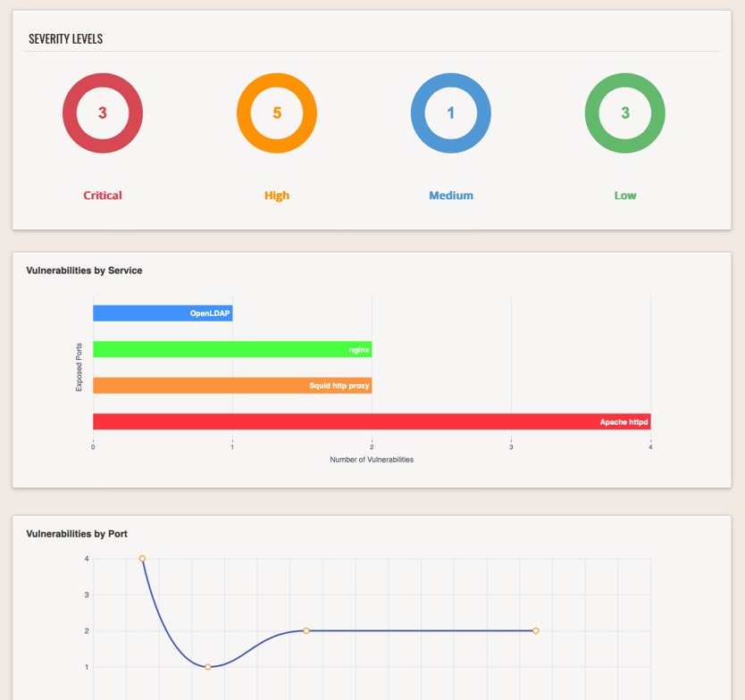Select the "Low" severity label
This screenshot has width=745, height=700.
tap(624, 196)
